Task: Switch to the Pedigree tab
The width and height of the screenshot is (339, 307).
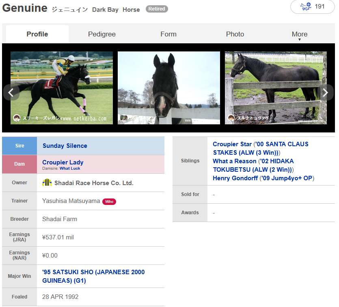Action: (x=101, y=34)
